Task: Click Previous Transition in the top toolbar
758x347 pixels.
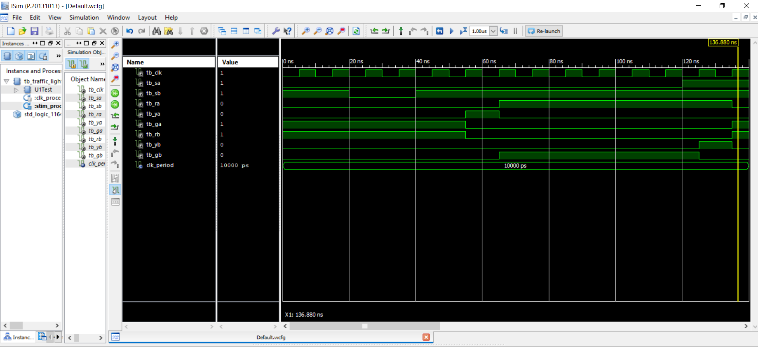Action: tap(374, 31)
